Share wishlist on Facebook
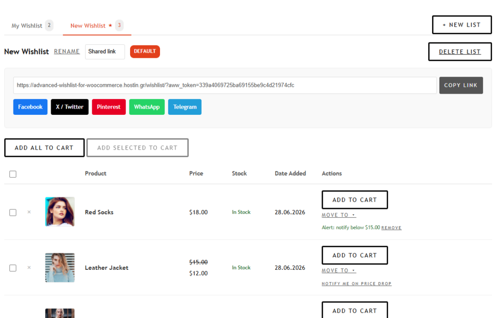 (30, 107)
